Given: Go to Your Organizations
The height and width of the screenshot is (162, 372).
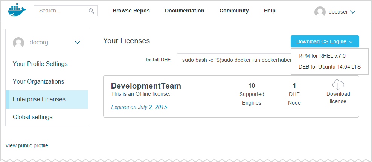Looking at the screenshot, I should point(38,81).
